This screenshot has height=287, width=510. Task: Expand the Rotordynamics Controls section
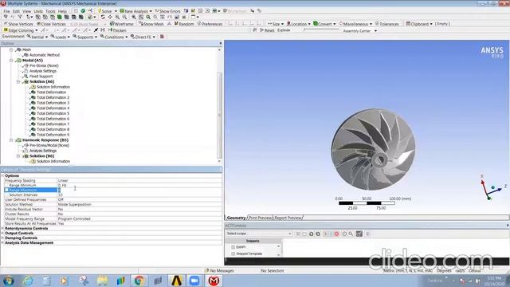[2, 229]
